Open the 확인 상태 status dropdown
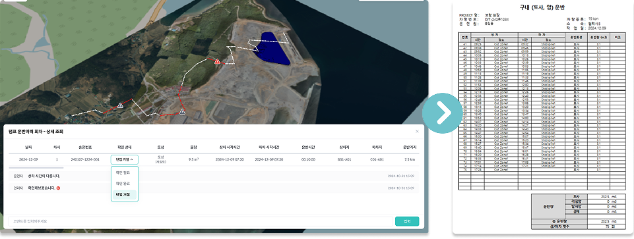The width and height of the screenshot is (634, 239). [x=125, y=159]
